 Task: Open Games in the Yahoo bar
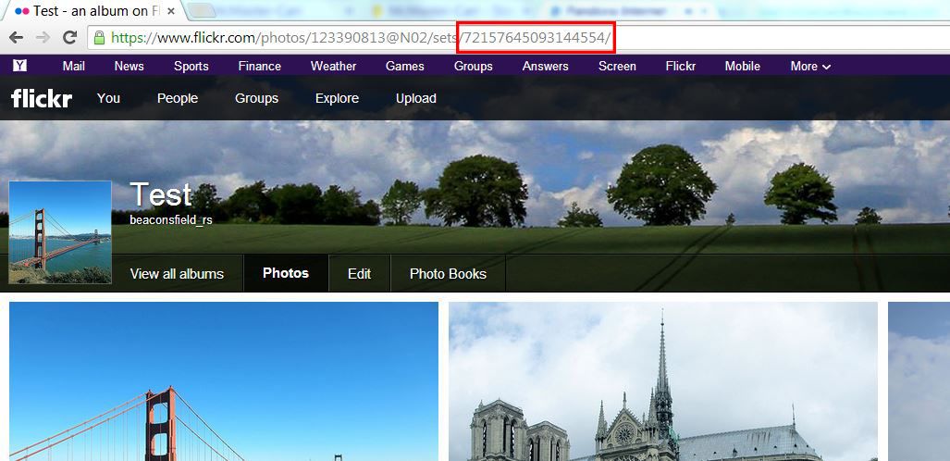(x=405, y=66)
